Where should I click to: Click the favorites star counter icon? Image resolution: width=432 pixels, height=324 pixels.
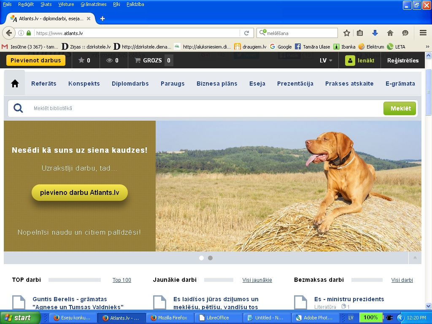pos(81,60)
